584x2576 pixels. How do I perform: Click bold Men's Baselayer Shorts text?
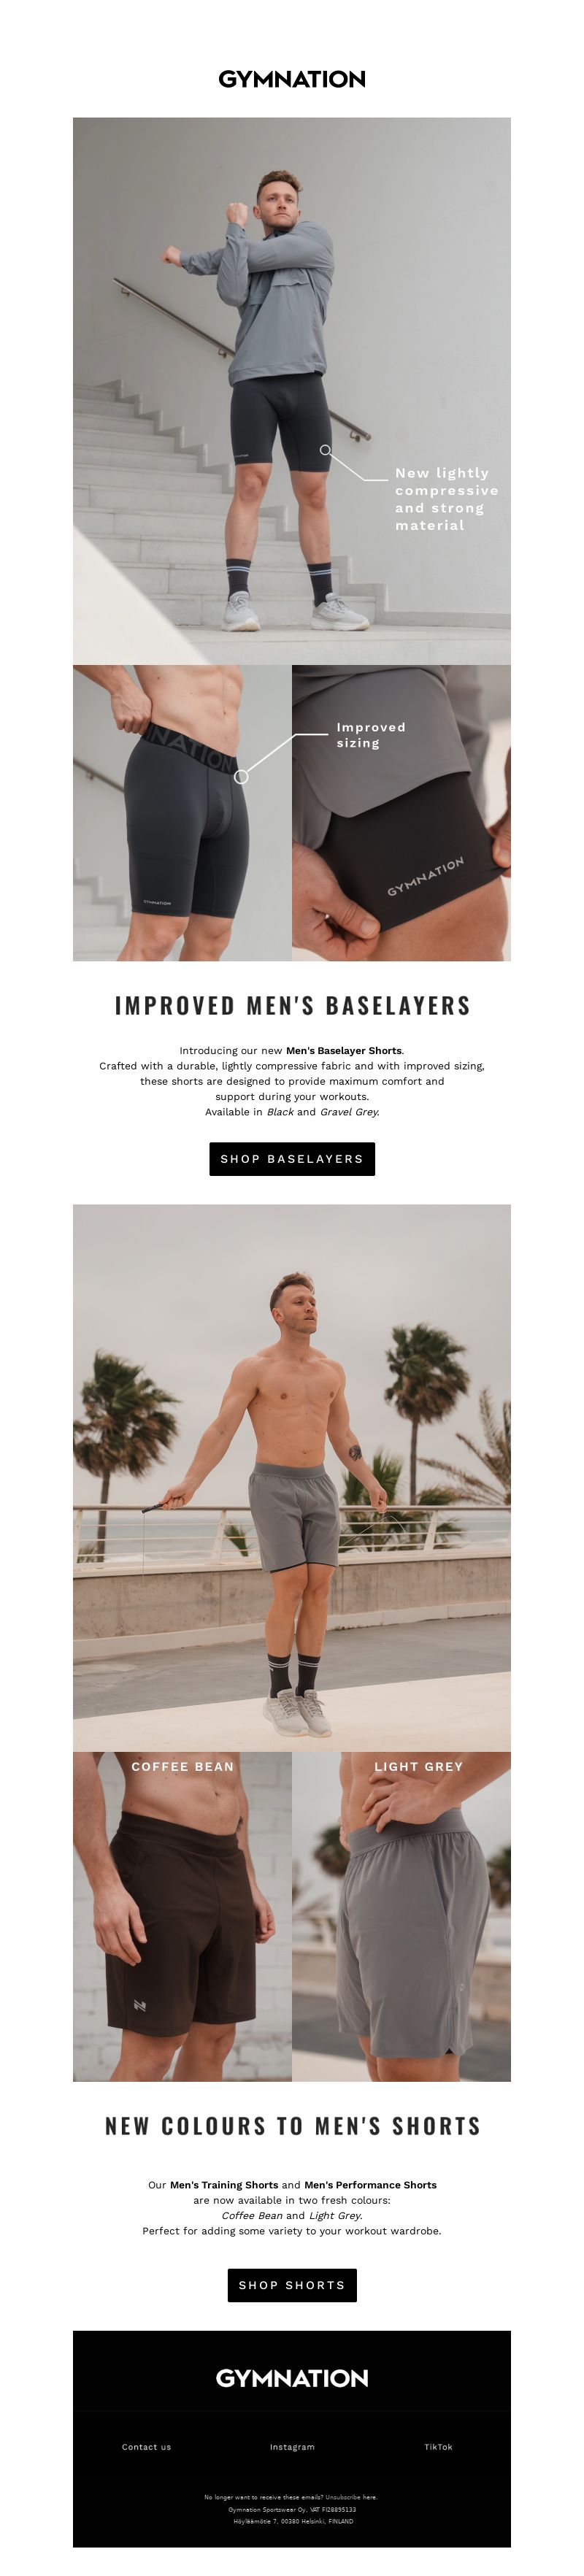click(x=344, y=1051)
